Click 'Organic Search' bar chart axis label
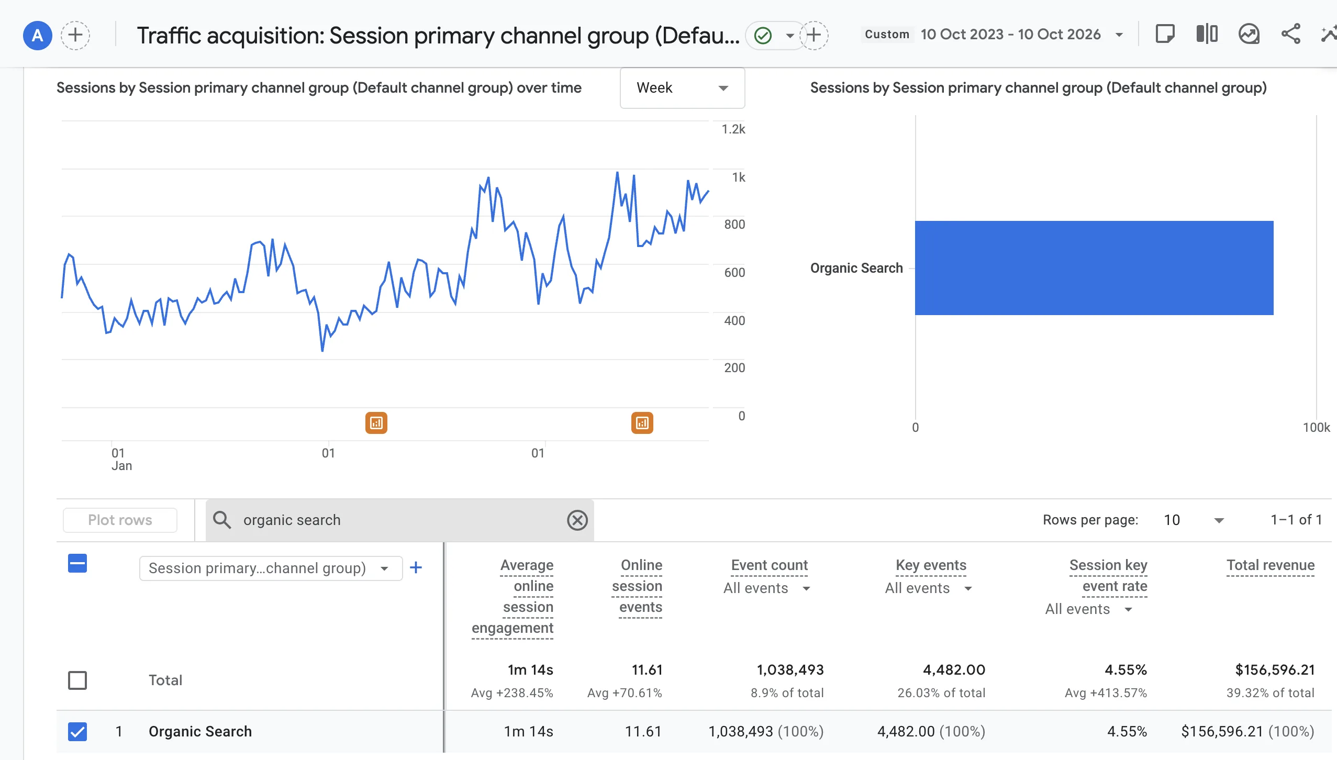This screenshot has width=1337, height=760. (x=856, y=268)
